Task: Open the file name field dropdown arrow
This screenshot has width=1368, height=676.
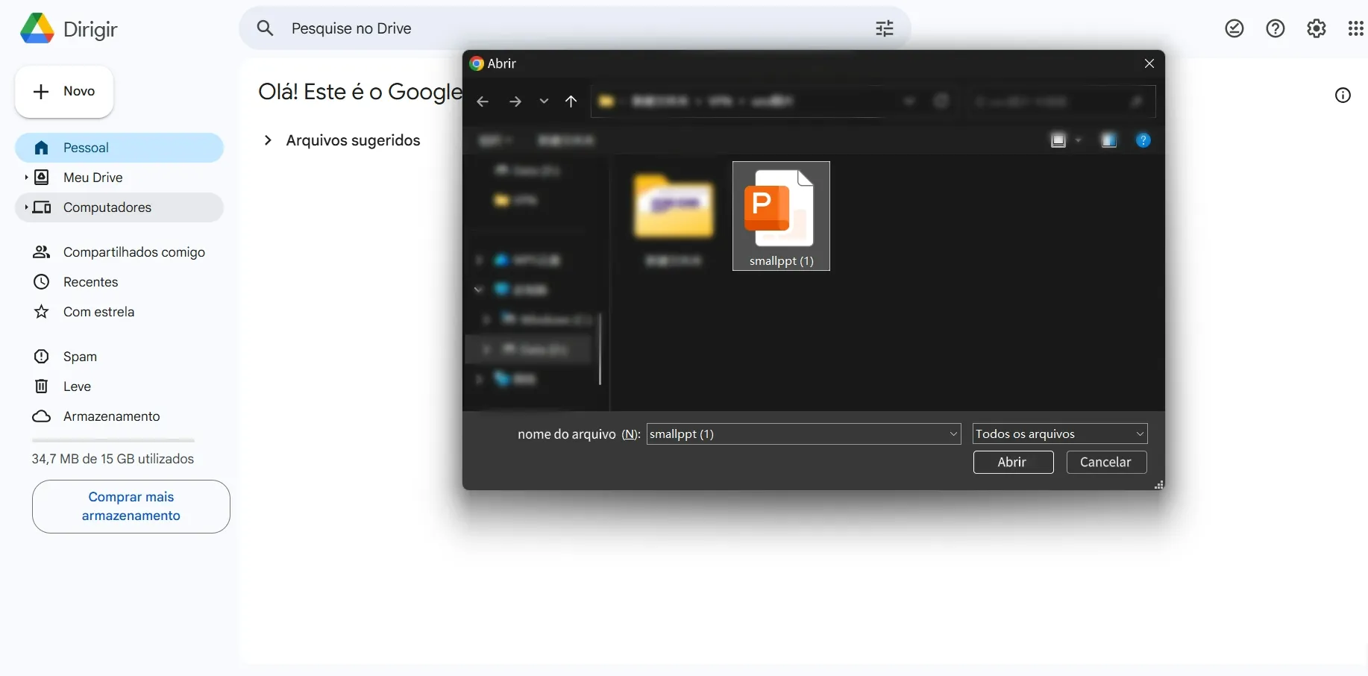Action: (953, 434)
